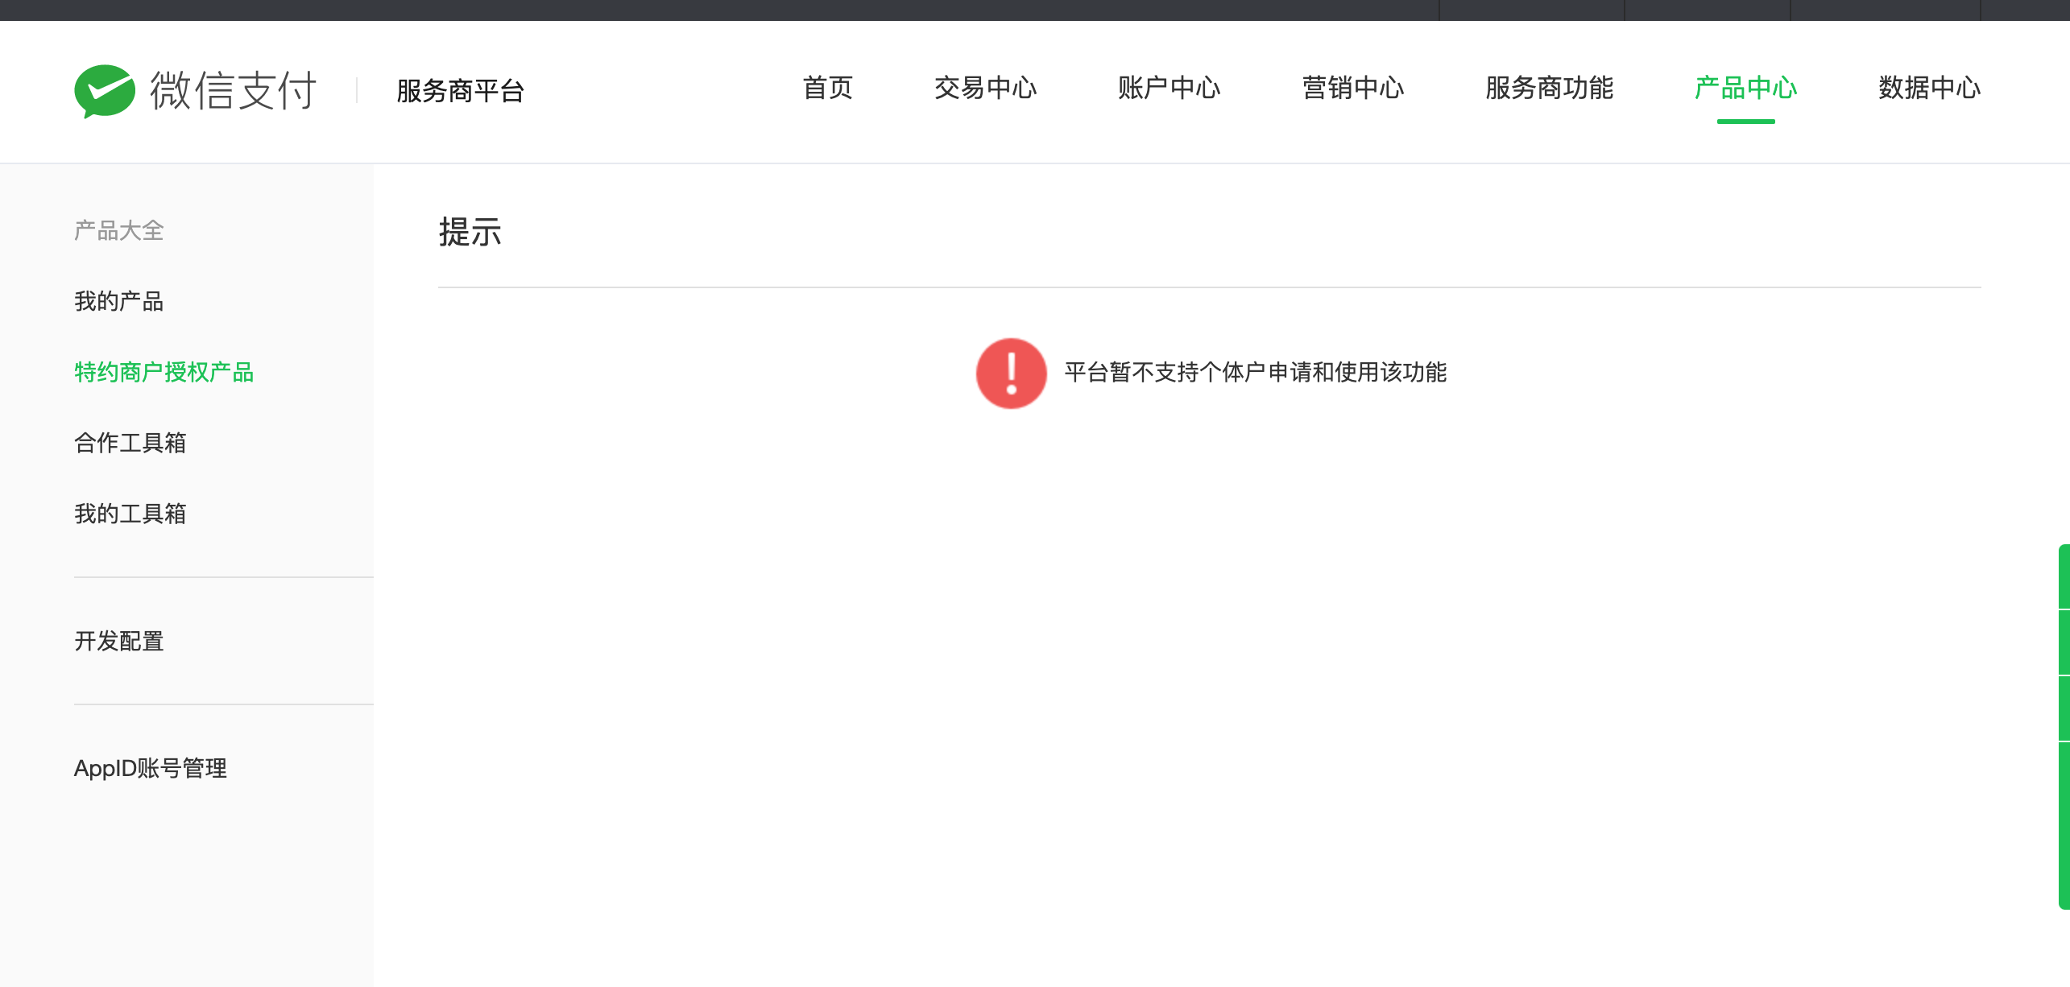
Task: Click the bottom tall segment of green floating bar
Action: coord(2064,824)
